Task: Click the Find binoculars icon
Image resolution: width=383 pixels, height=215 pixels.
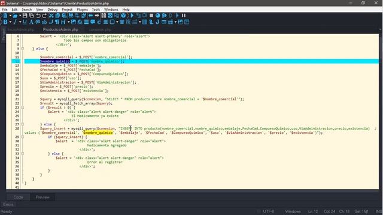Action: point(71,16)
